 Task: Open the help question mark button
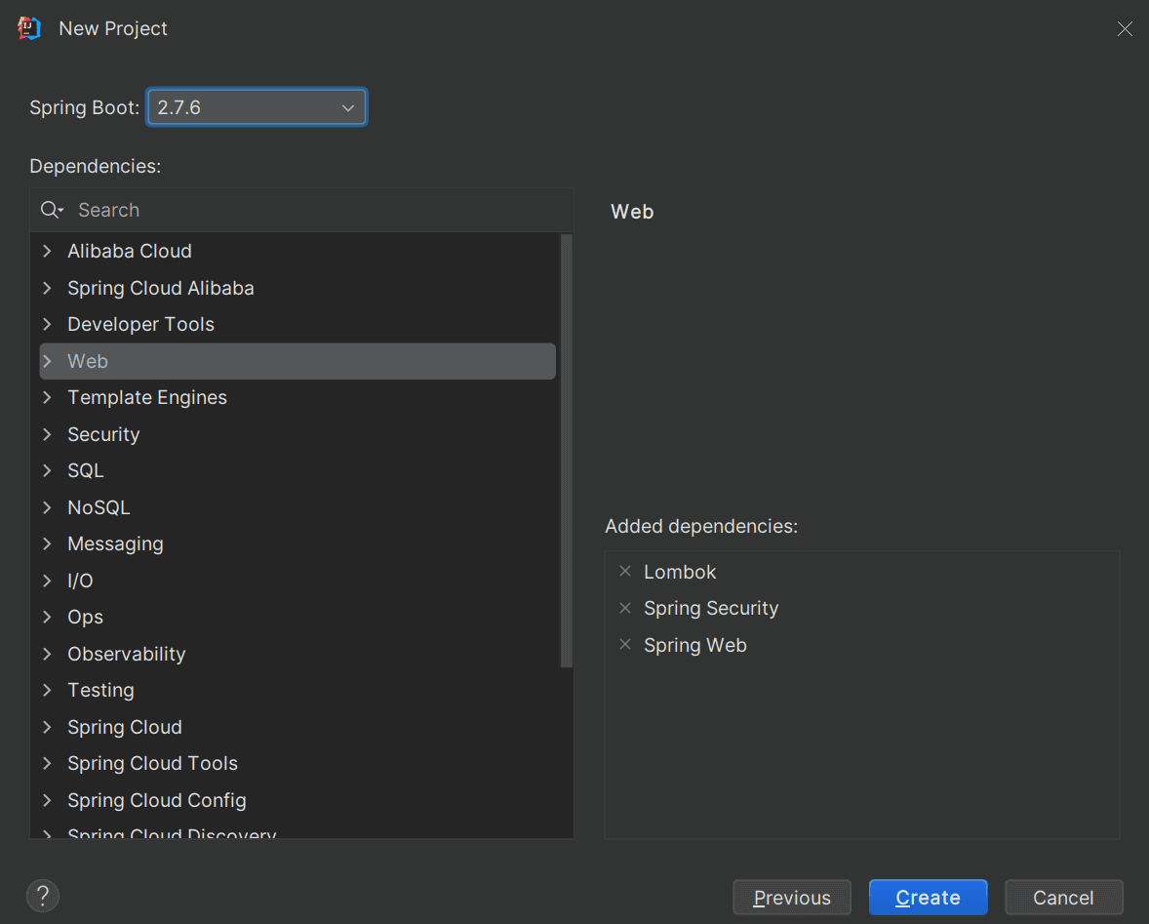[x=43, y=896]
